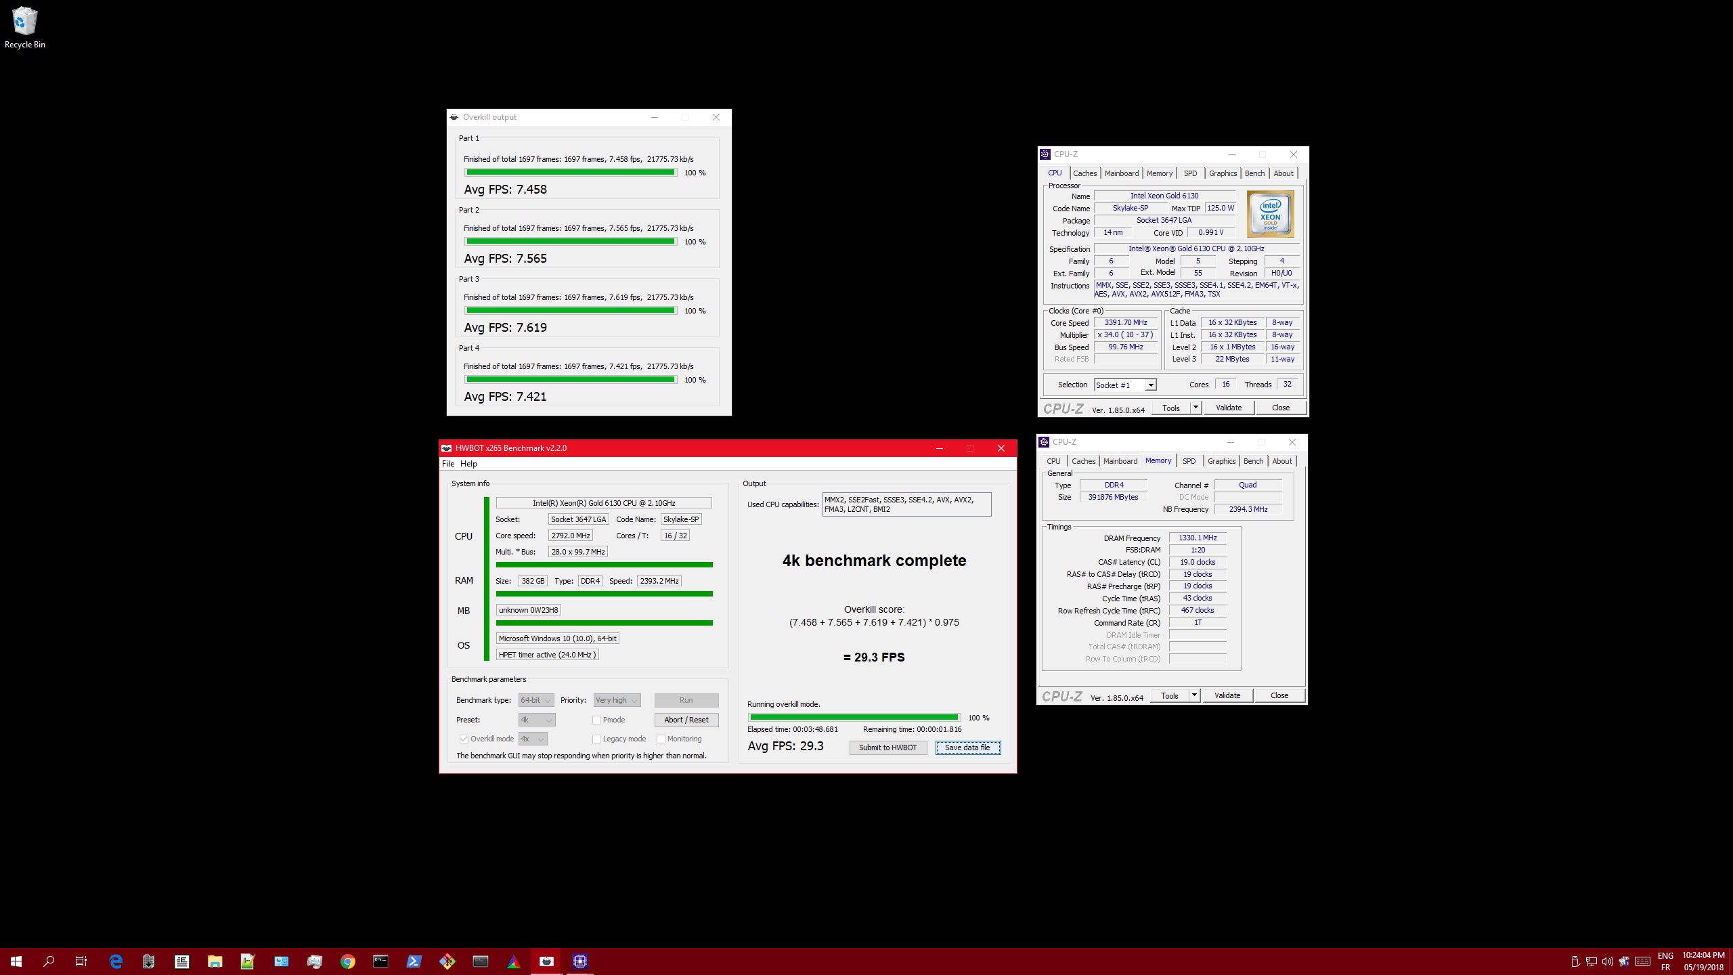This screenshot has height=975, width=1733.
Task: Toggle the Monitoring checkbox
Action: (x=661, y=739)
